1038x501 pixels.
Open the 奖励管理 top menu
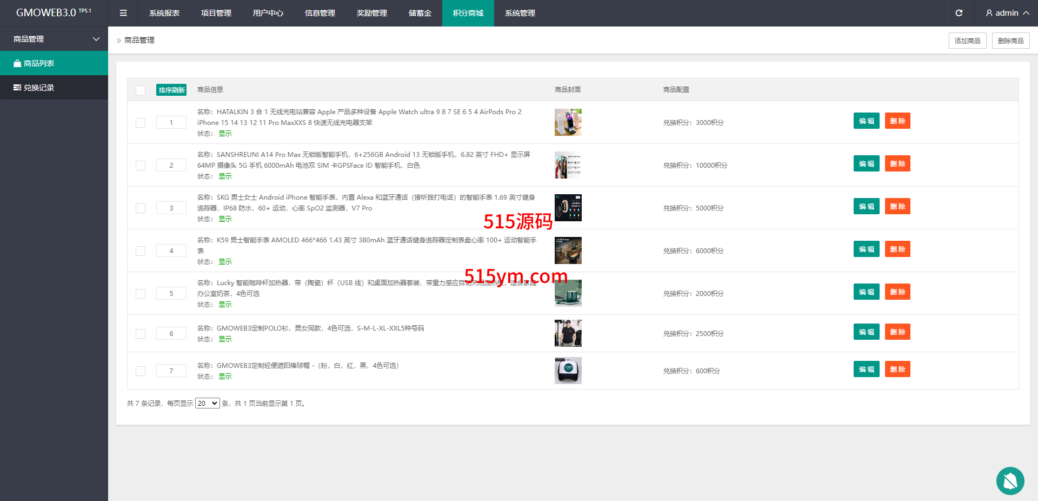tap(372, 13)
